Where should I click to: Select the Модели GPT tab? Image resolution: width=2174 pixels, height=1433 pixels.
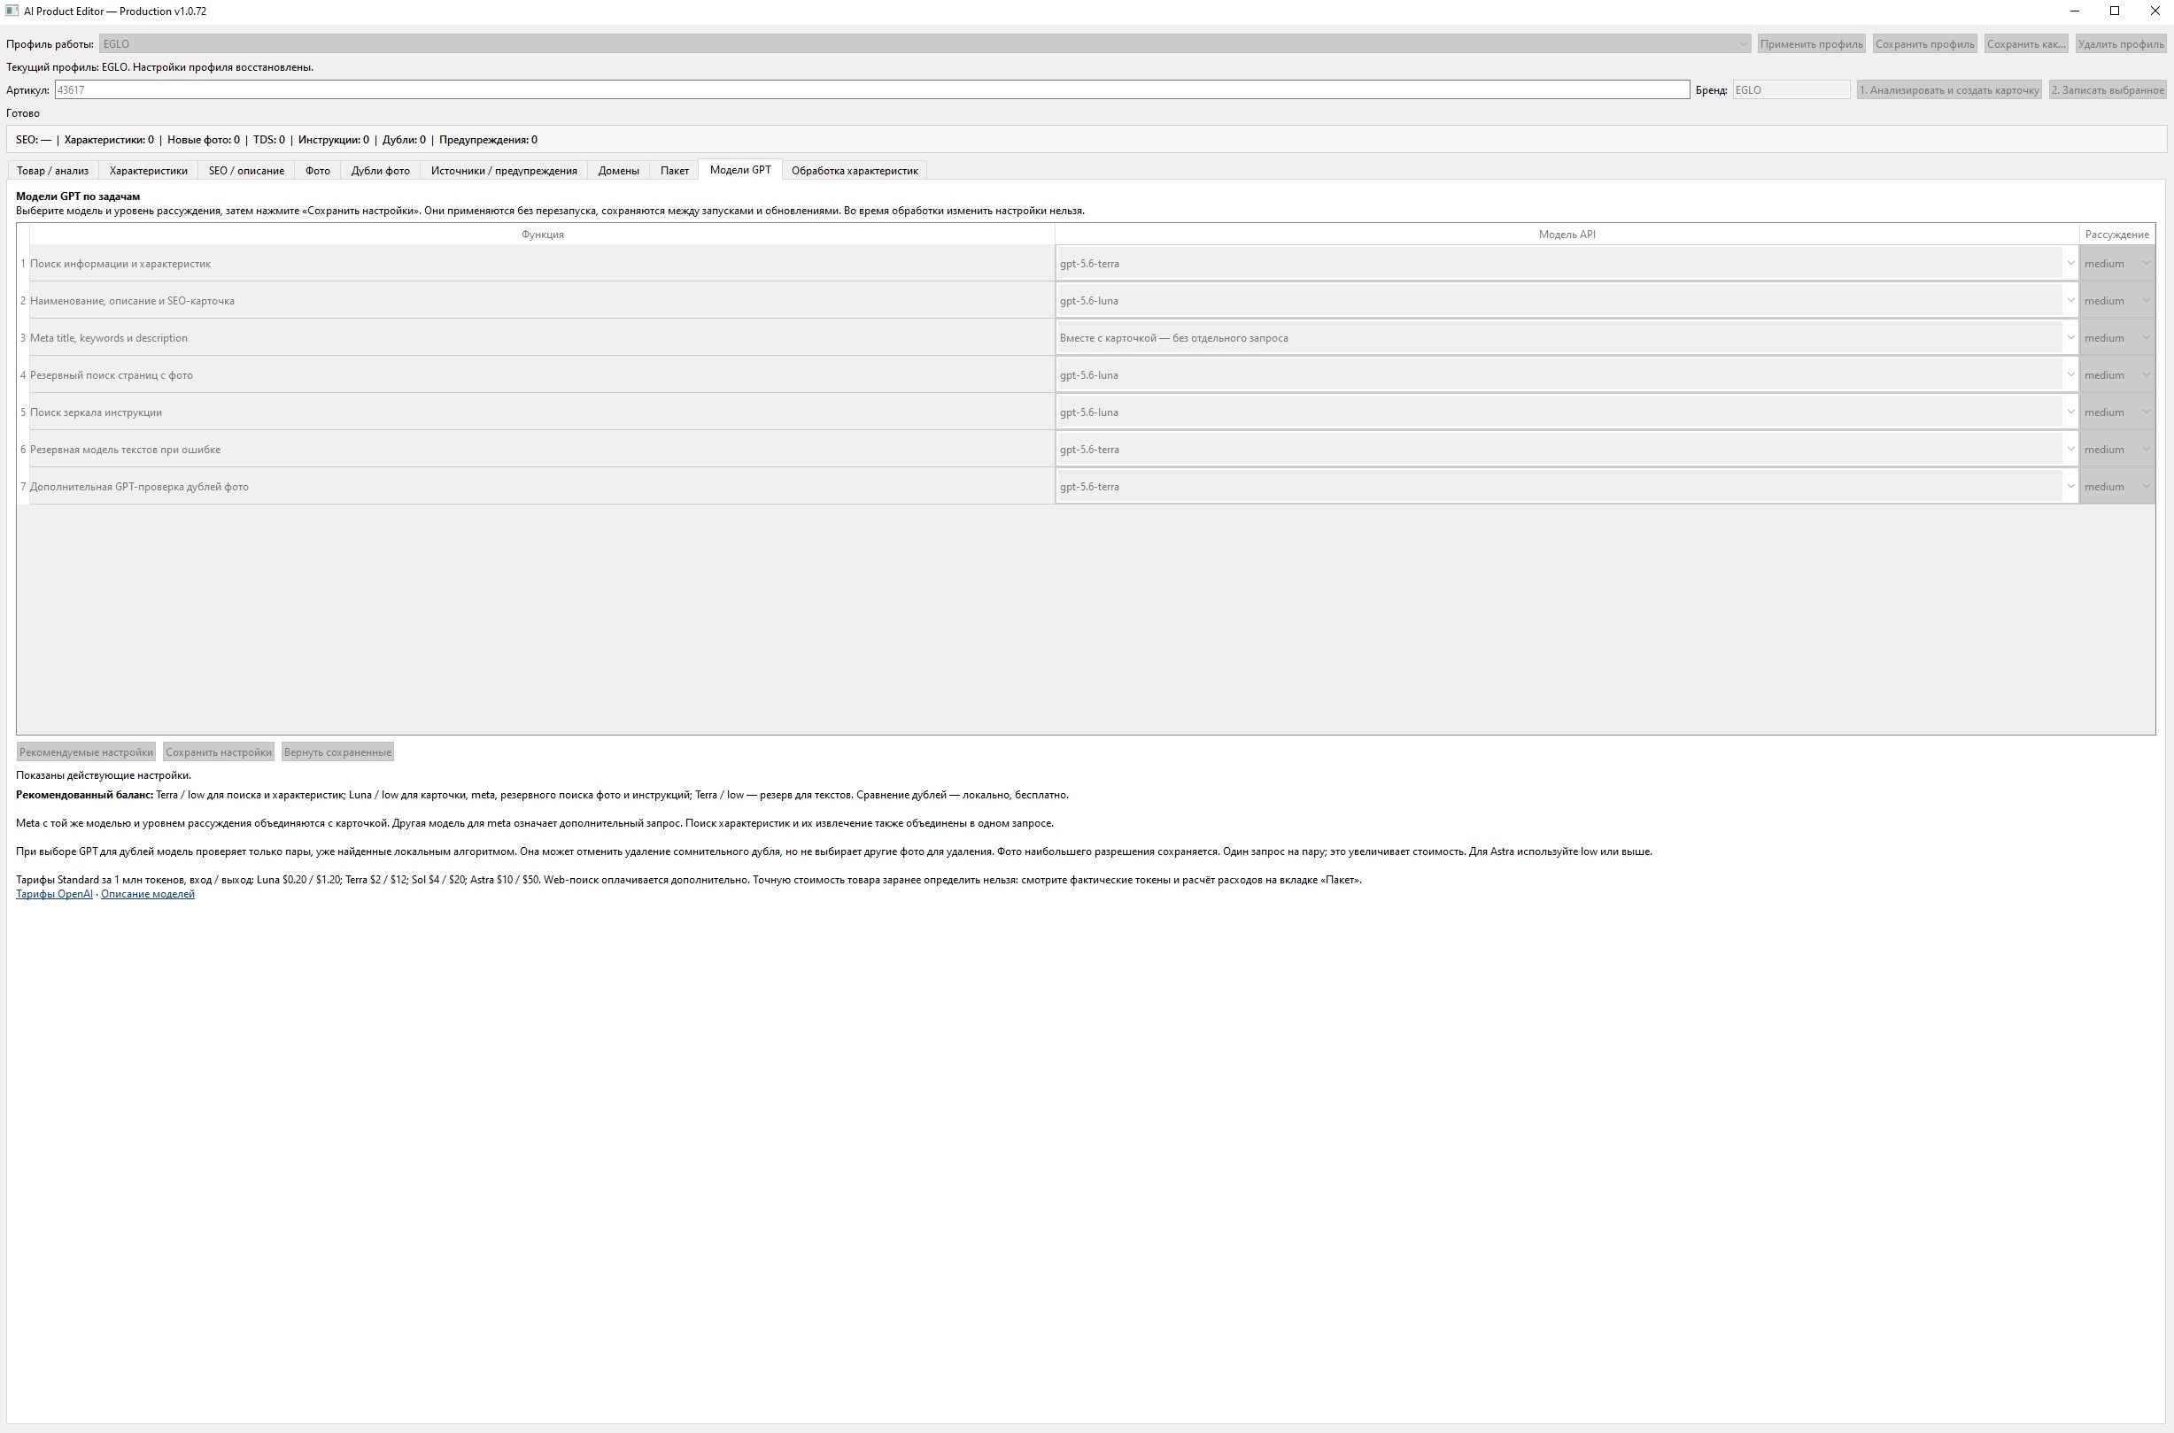point(740,170)
